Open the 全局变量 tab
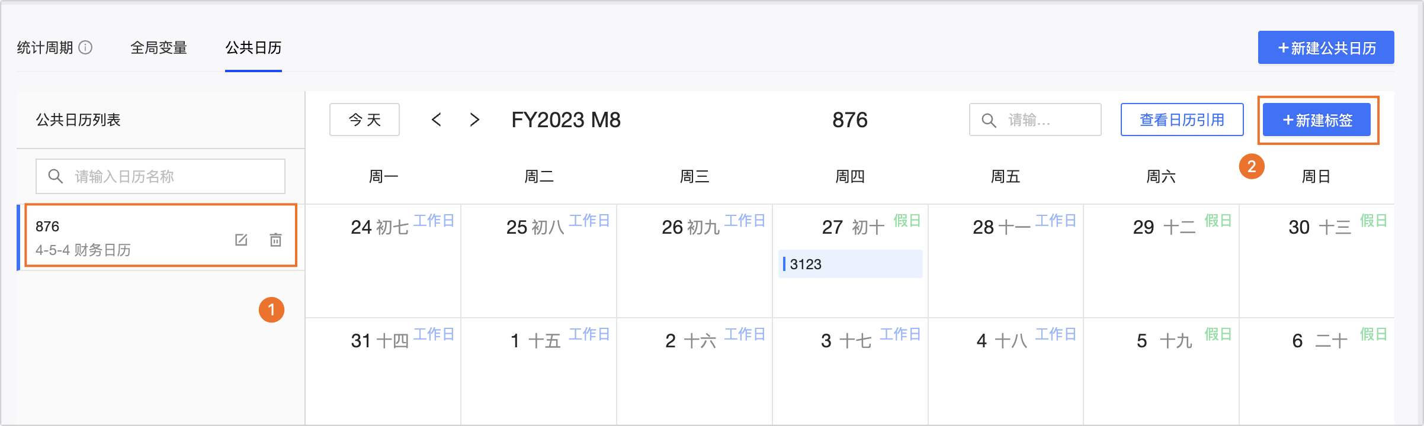Screen dimensions: 1424x426 point(159,47)
